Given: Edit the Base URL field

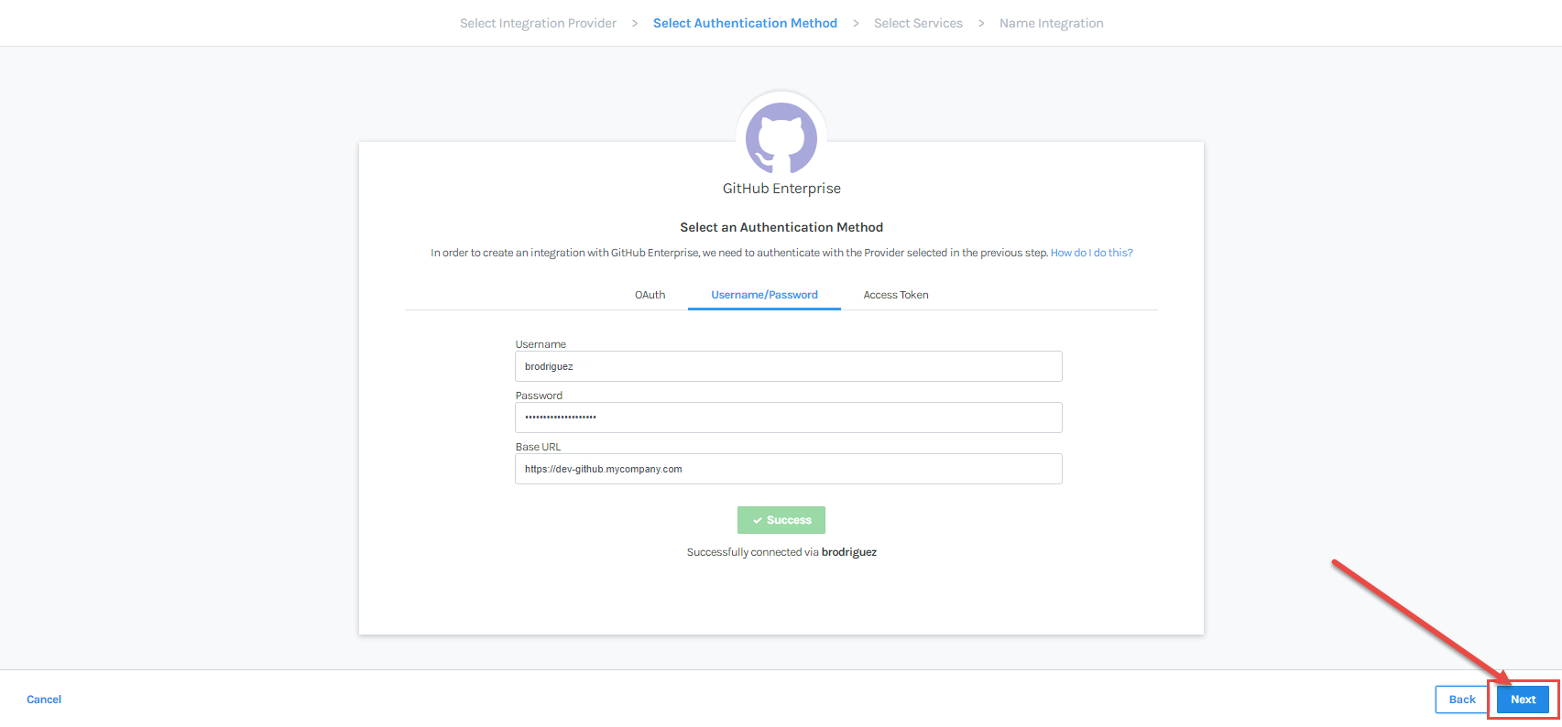Looking at the screenshot, I should [788, 469].
